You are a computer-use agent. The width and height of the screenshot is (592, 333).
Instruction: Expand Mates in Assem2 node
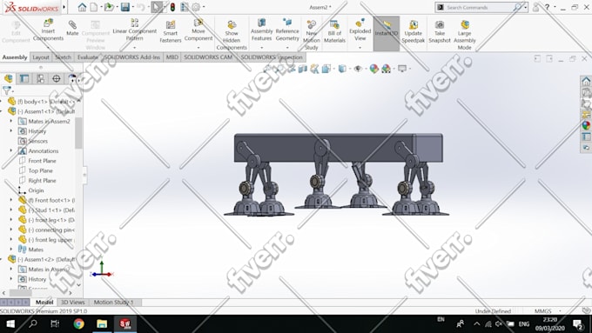point(11,121)
